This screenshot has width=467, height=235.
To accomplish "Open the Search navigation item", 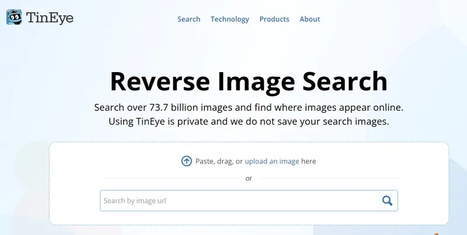I will click(x=189, y=19).
